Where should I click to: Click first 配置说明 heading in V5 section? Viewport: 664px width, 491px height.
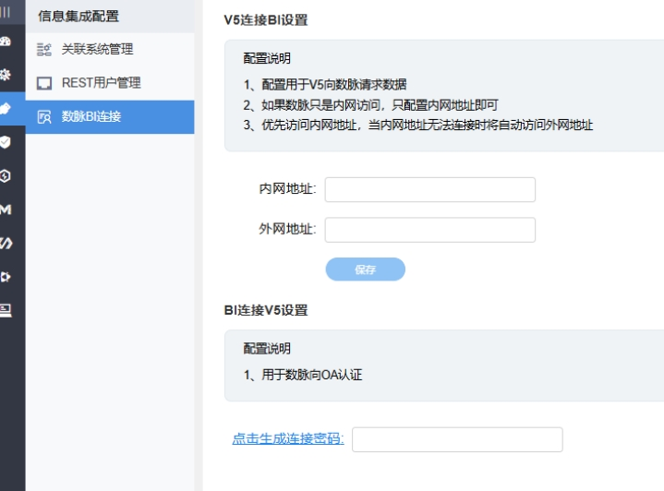267,58
